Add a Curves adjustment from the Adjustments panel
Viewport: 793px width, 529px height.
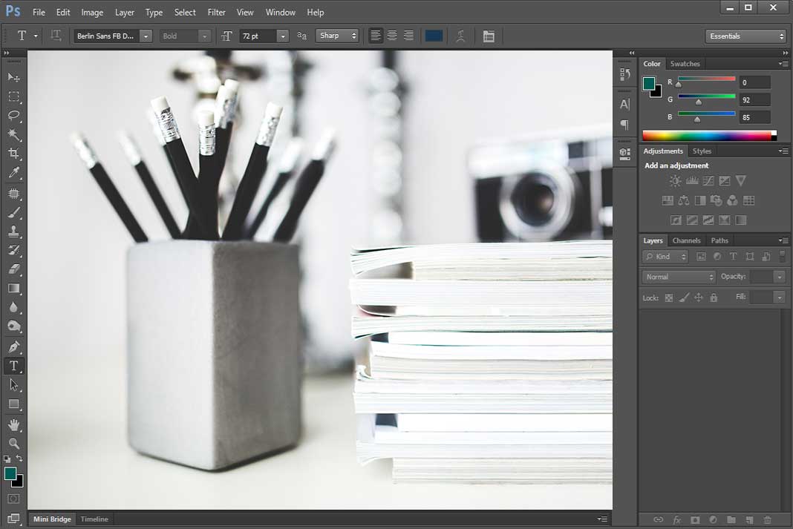(708, 180)
